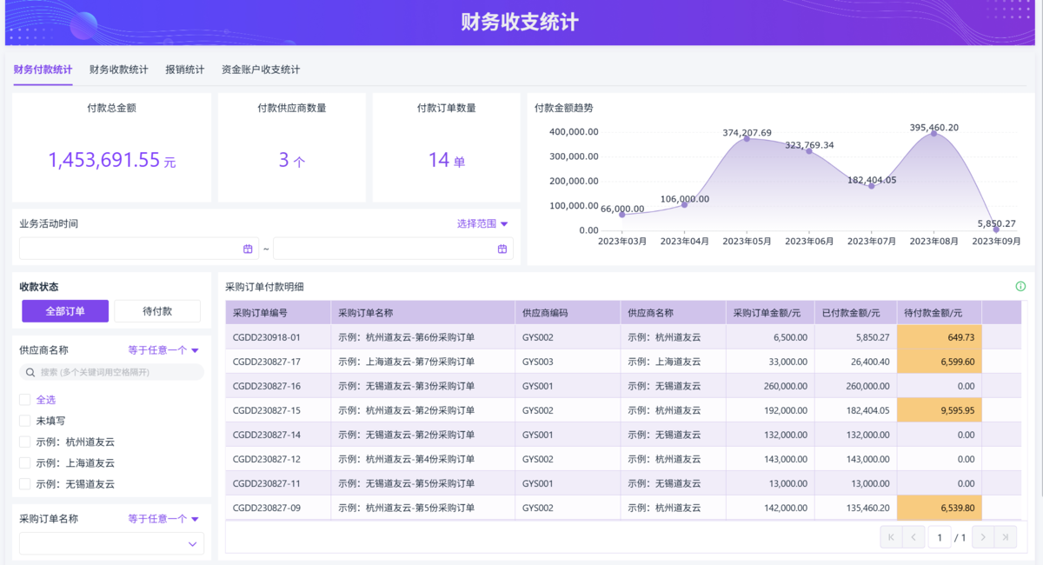This screenshot has width=1043, height=565.
Task: Jump to the last table page
Action: [x=1006, y=537]
